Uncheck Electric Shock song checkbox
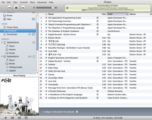Image resolution: width=152 pixels, height=120 pixels. (x=46, y=38)
